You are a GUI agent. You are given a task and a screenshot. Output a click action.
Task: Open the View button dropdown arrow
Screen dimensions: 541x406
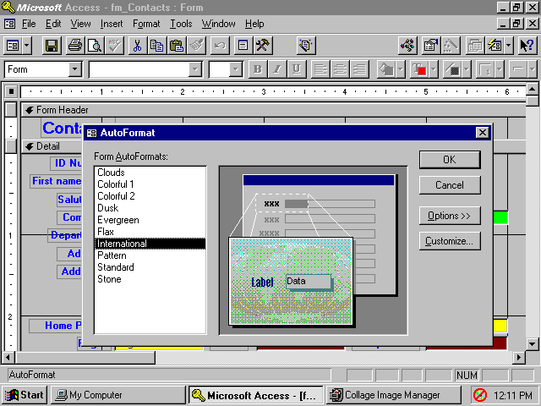(27, 46)
